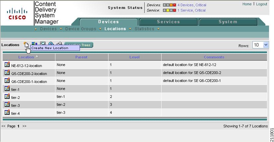This screenshot has width=274, height=142.
Task: Click 'Showing 1-7 of 7 Locations' text
Action: 245,126
